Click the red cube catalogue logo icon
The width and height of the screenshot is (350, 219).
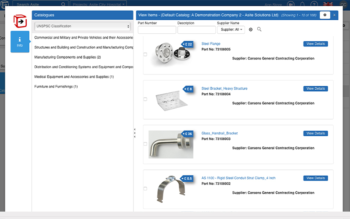tap(20, 21)
